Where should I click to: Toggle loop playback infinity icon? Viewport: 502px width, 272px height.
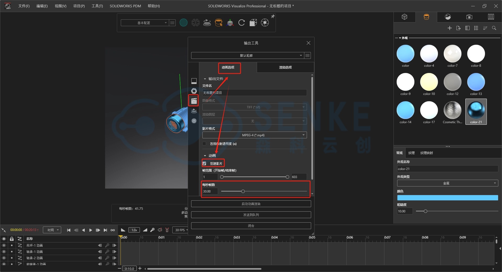click(113, 230)
